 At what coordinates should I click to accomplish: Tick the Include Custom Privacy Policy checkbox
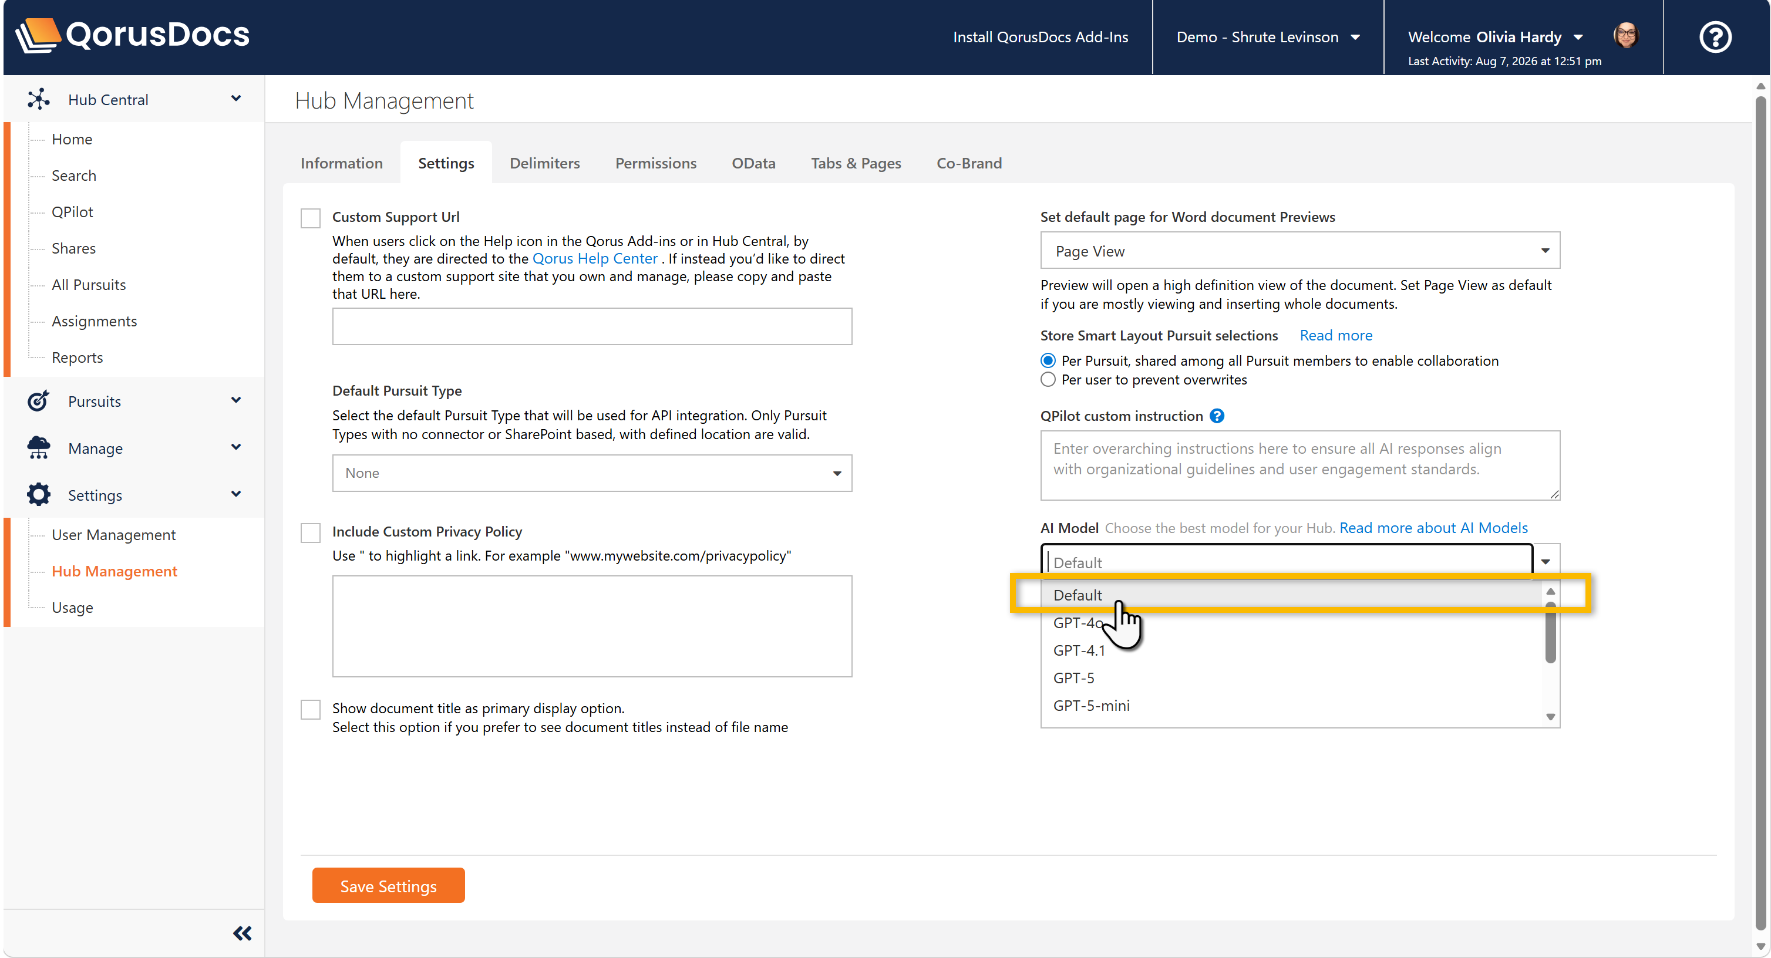click(x=311, y=532)
